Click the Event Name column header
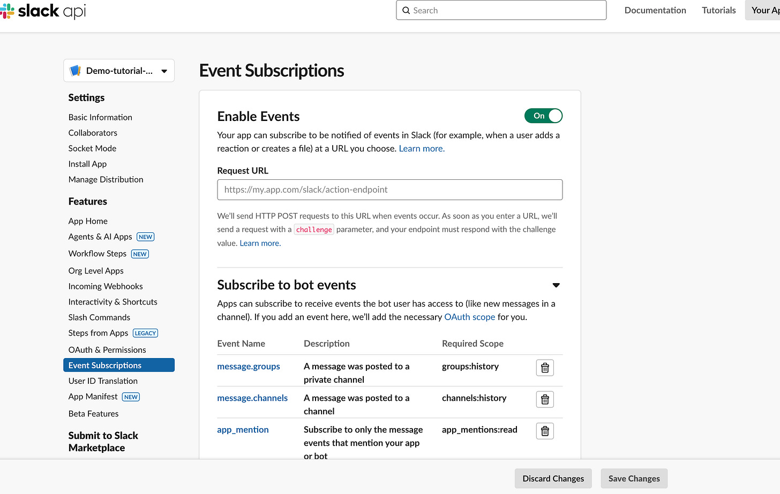780x494 pixels. pyautogui.click(x=241, y=344)
